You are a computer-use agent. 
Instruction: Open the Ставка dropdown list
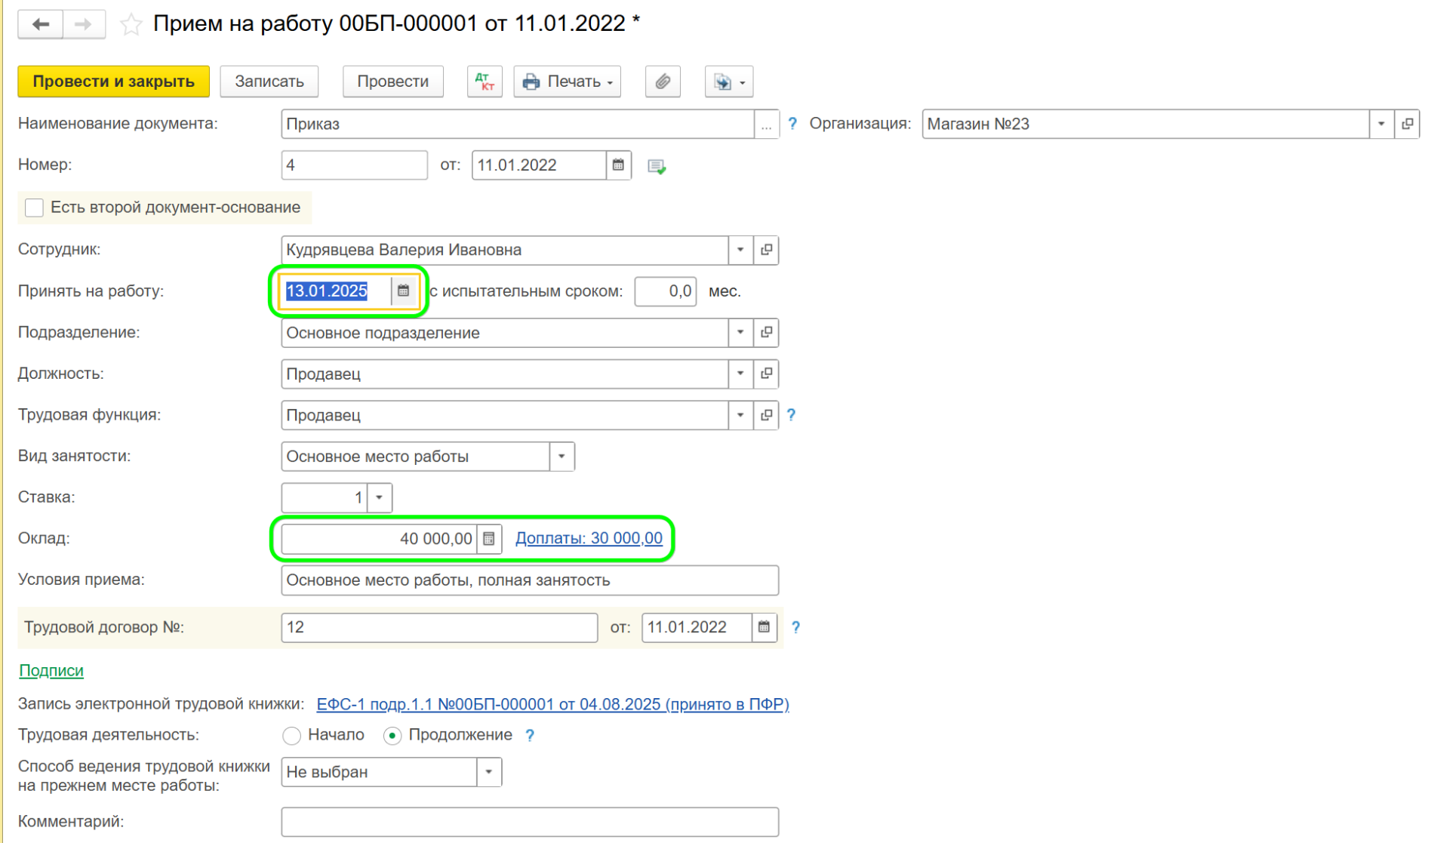pos(380,497)
